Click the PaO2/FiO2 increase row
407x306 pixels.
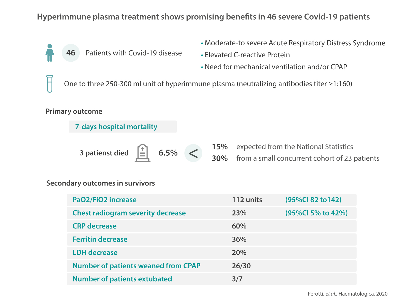(x=104, y=200)
